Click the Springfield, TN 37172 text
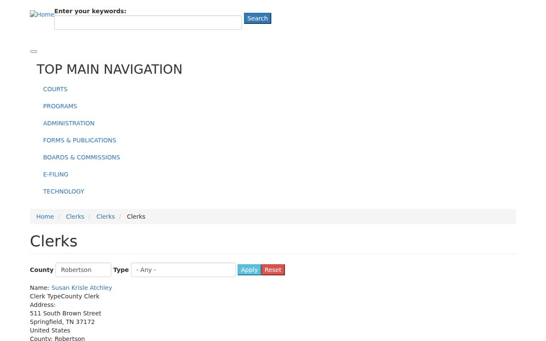 62,322
